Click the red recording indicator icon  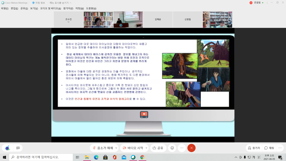pos(251,3)
